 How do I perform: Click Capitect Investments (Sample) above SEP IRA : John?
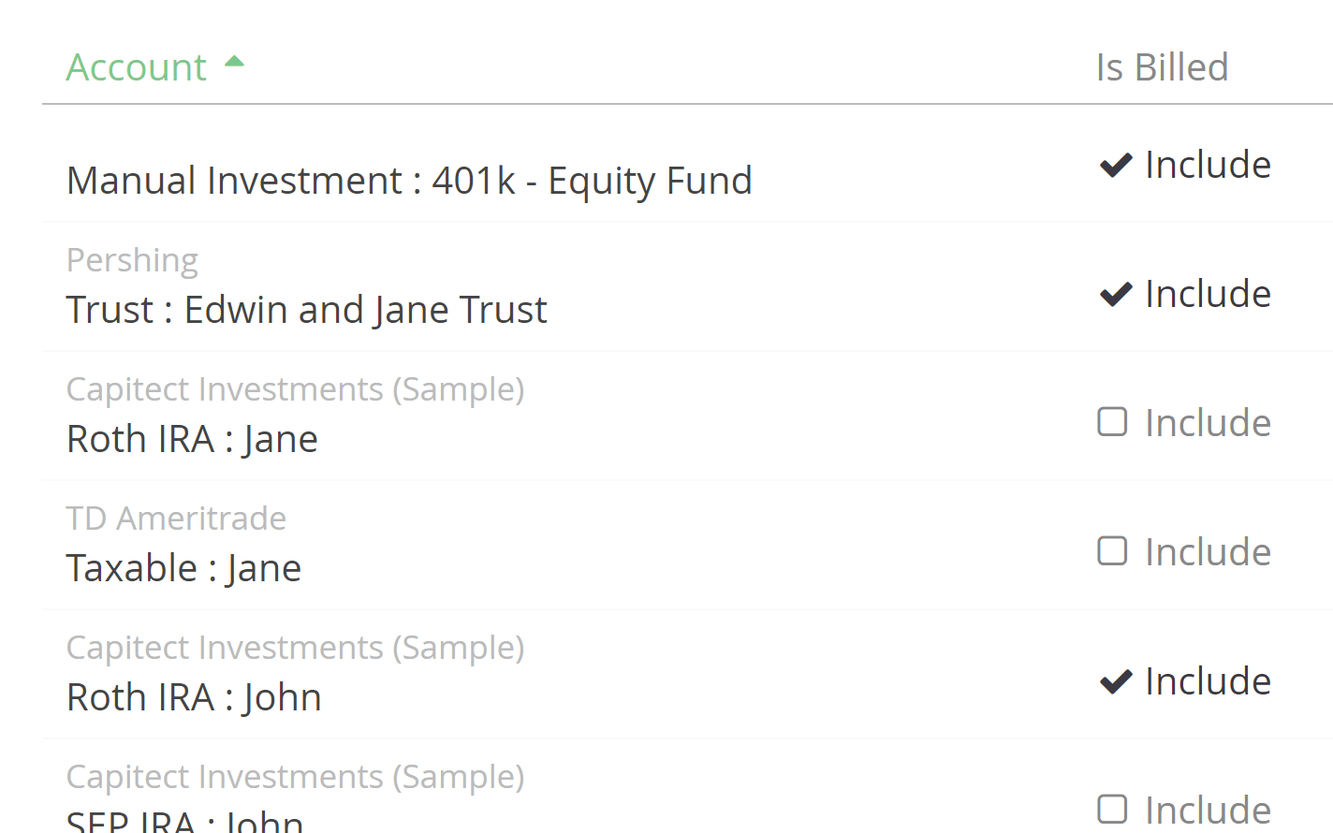coord(295,777)
